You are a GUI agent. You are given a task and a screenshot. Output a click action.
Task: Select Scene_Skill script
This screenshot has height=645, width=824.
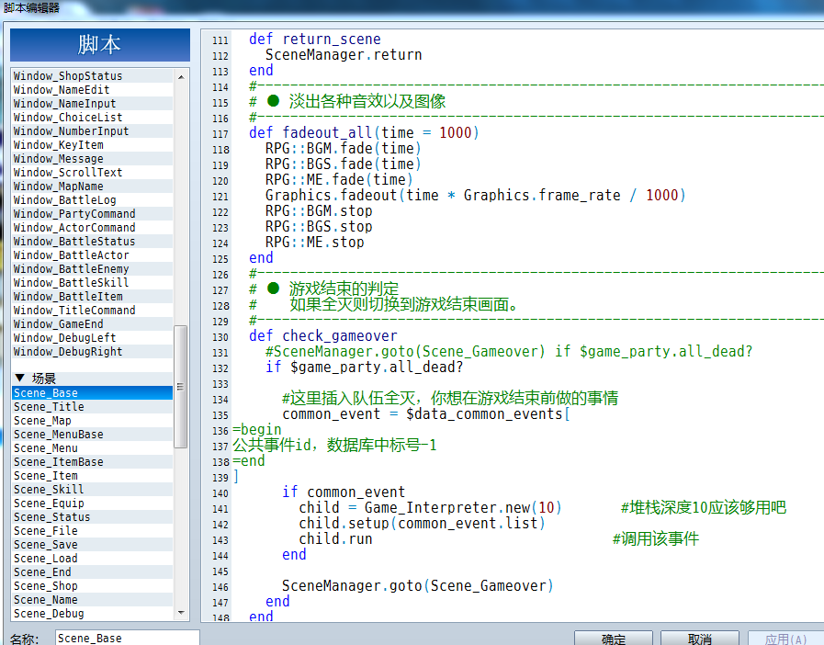[92, 490]
